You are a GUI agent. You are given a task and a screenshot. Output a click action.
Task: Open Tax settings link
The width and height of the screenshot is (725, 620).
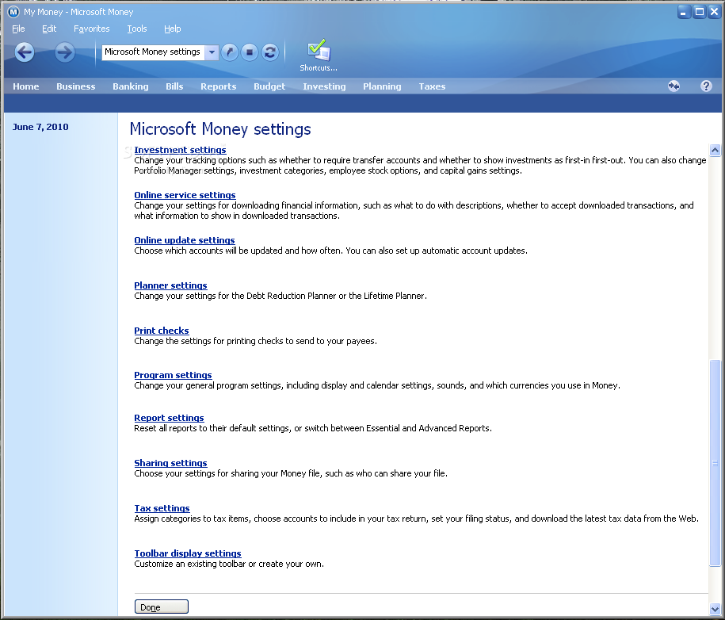coord(162,508)
